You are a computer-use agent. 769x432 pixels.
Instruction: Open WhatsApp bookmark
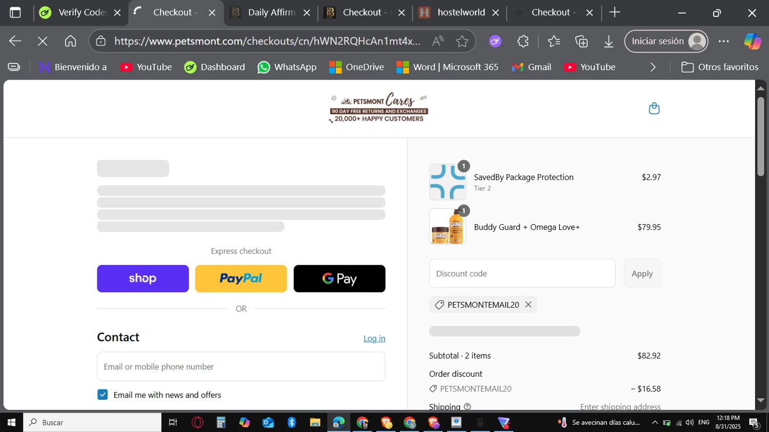coord(287,67)
